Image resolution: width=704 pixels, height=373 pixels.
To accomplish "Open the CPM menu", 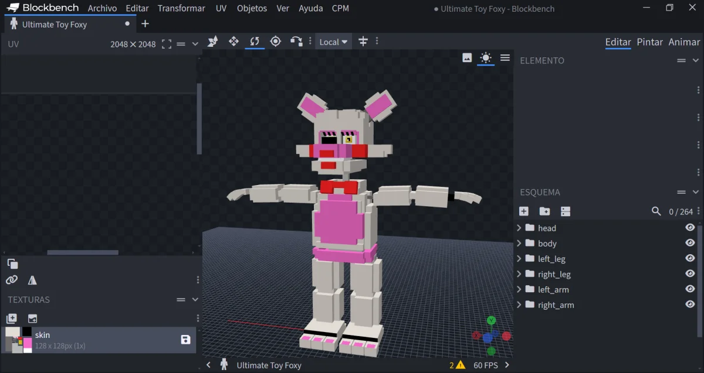I will [340, 8].
